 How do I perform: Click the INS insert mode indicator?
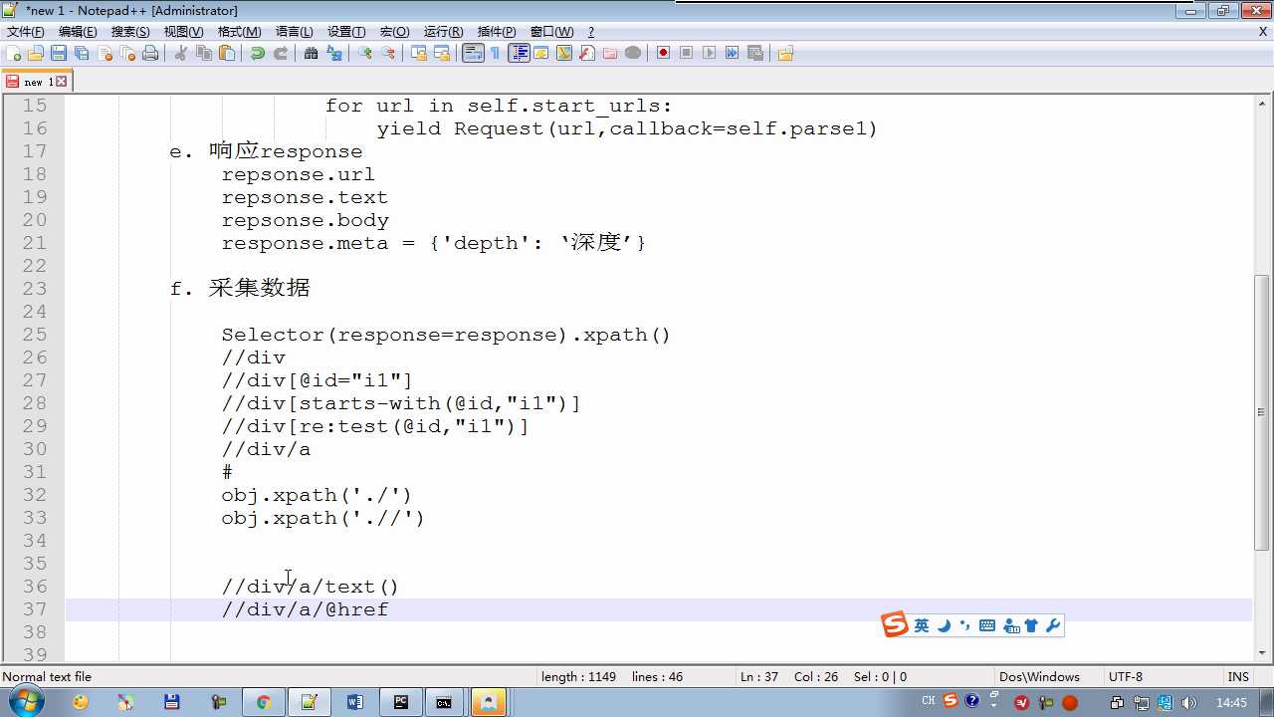click(1238, 677)
